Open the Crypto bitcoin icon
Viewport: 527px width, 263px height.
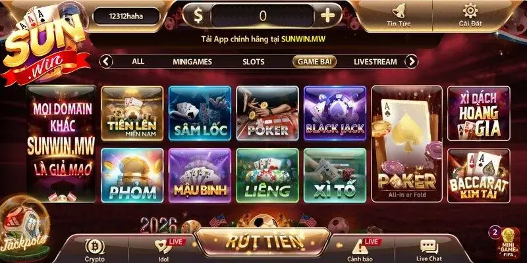[x=95, y=247]
